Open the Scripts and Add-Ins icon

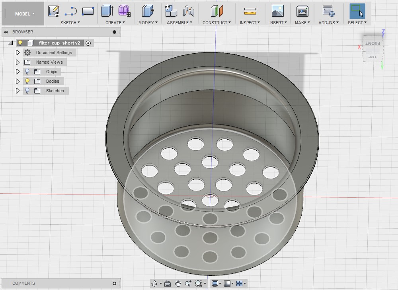(x=328, y=11)
